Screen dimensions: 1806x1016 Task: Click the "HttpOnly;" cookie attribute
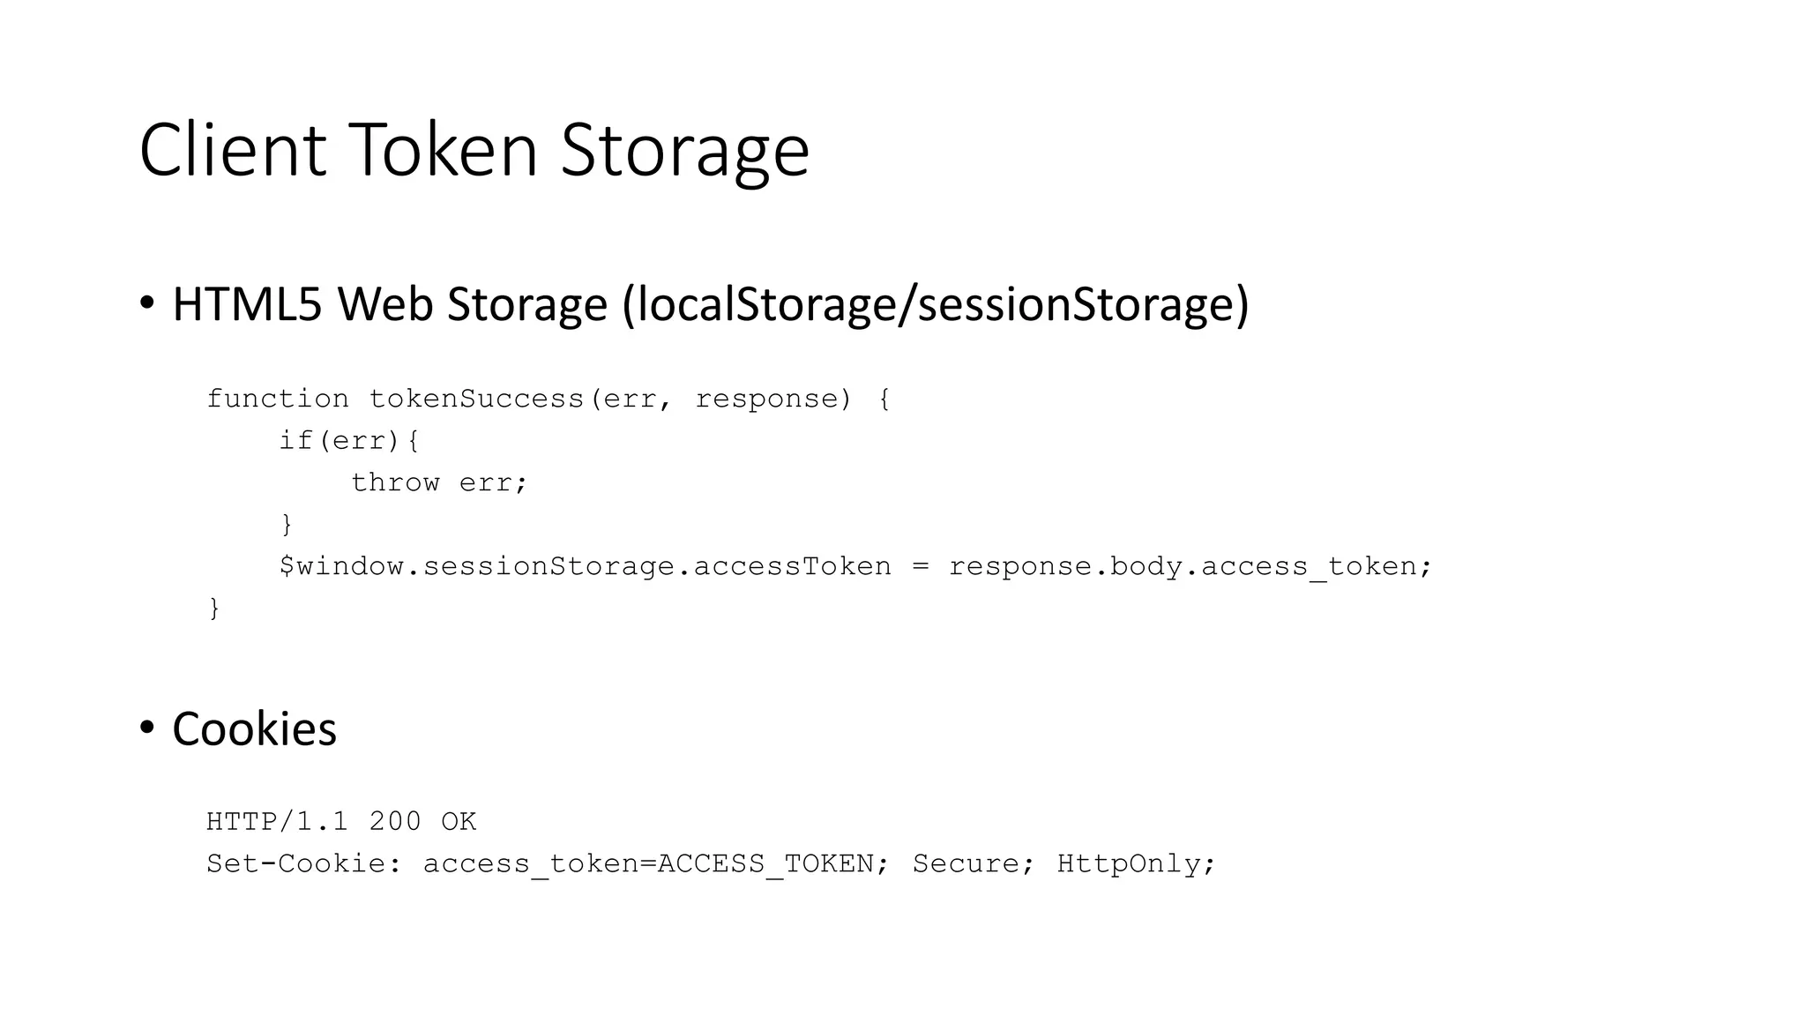(x=1136, y=863)
